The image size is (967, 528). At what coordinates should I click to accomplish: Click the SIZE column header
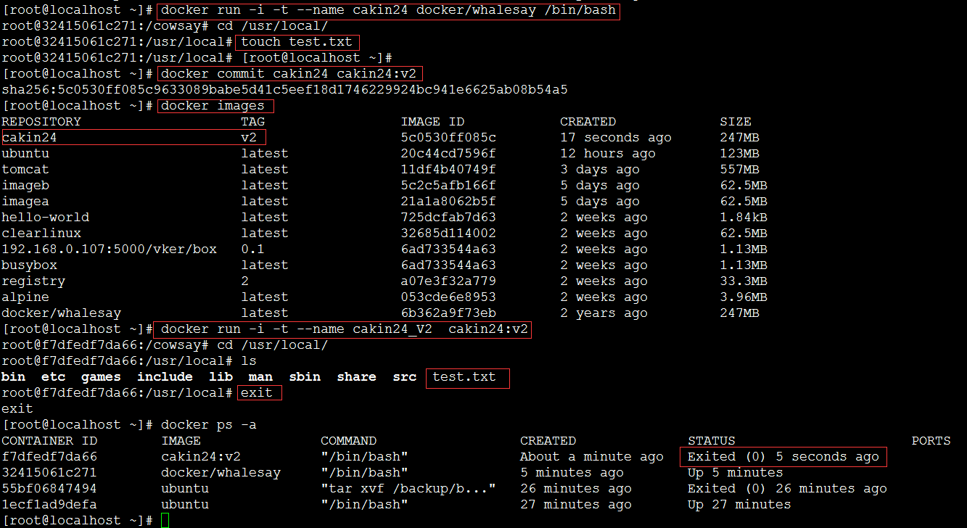[x=736, y=122]
